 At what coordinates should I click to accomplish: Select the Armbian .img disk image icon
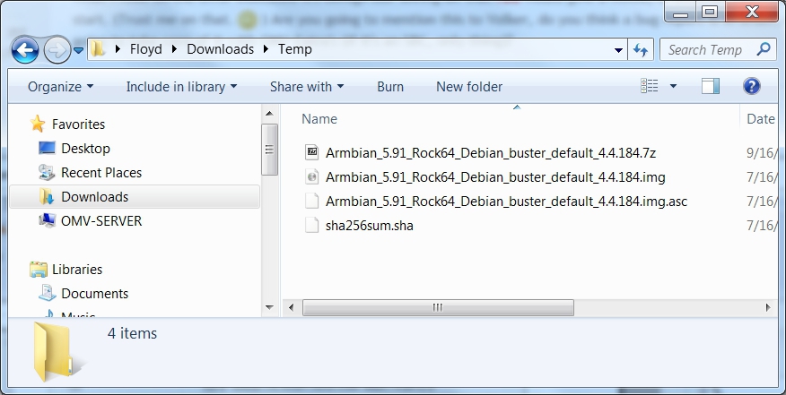312,177
